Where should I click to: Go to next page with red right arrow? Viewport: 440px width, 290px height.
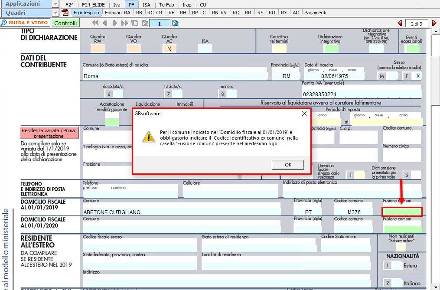click(434, 23)
